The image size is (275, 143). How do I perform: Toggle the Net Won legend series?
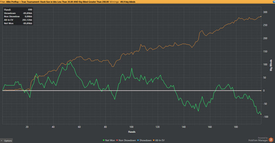[x=109, y=140]
